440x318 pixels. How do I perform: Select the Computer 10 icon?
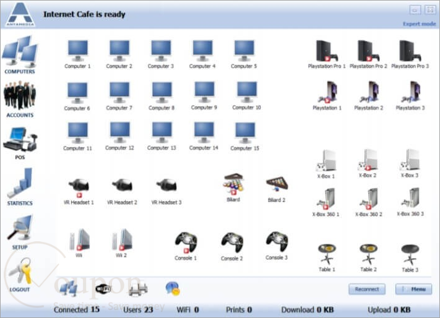click(247, 92)
